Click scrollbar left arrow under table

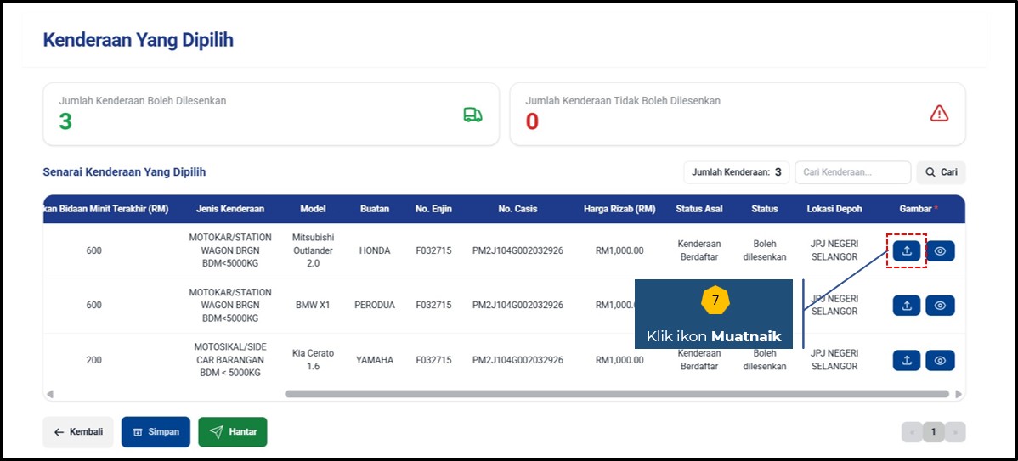coord(49,394)
